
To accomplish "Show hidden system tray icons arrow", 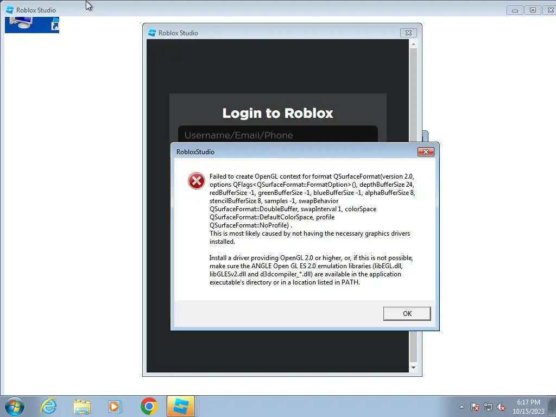I will [462, 407].
